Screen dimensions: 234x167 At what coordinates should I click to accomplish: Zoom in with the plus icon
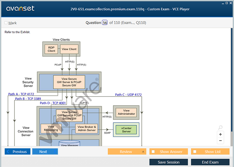click(220, 134)
